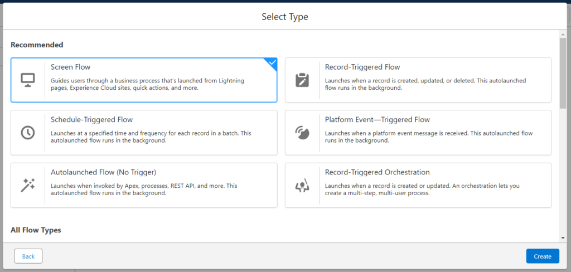The image size is (571, 272).
Task: Pick the Platform Event—Triggered Flow title
Action: pos(378,119)
